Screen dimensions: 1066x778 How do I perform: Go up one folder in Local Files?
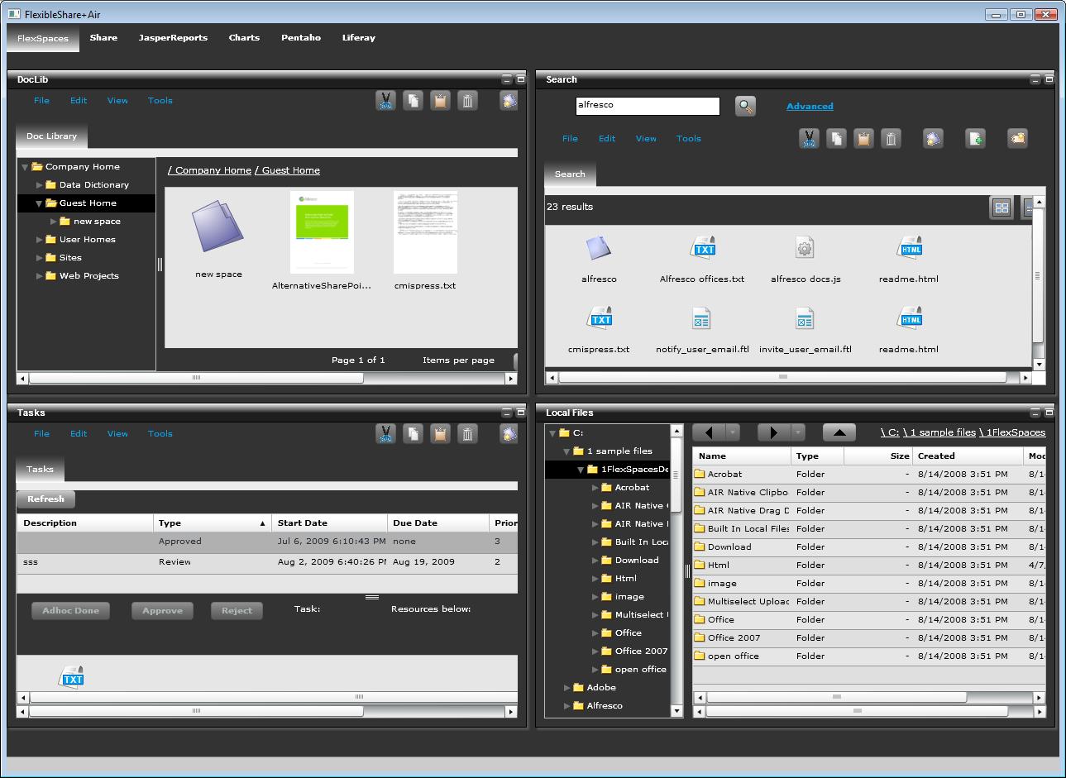click(x=839, y=432)
